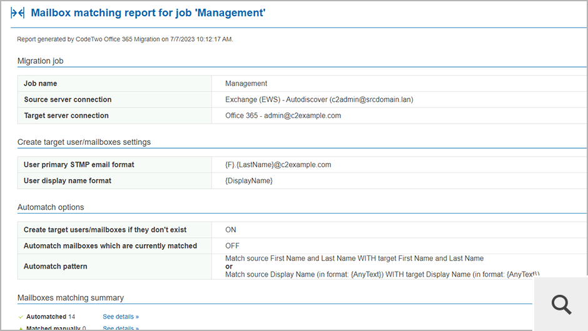Click the 'Automatch options' heading
This screenshot has width=588, height=331.
51,207
